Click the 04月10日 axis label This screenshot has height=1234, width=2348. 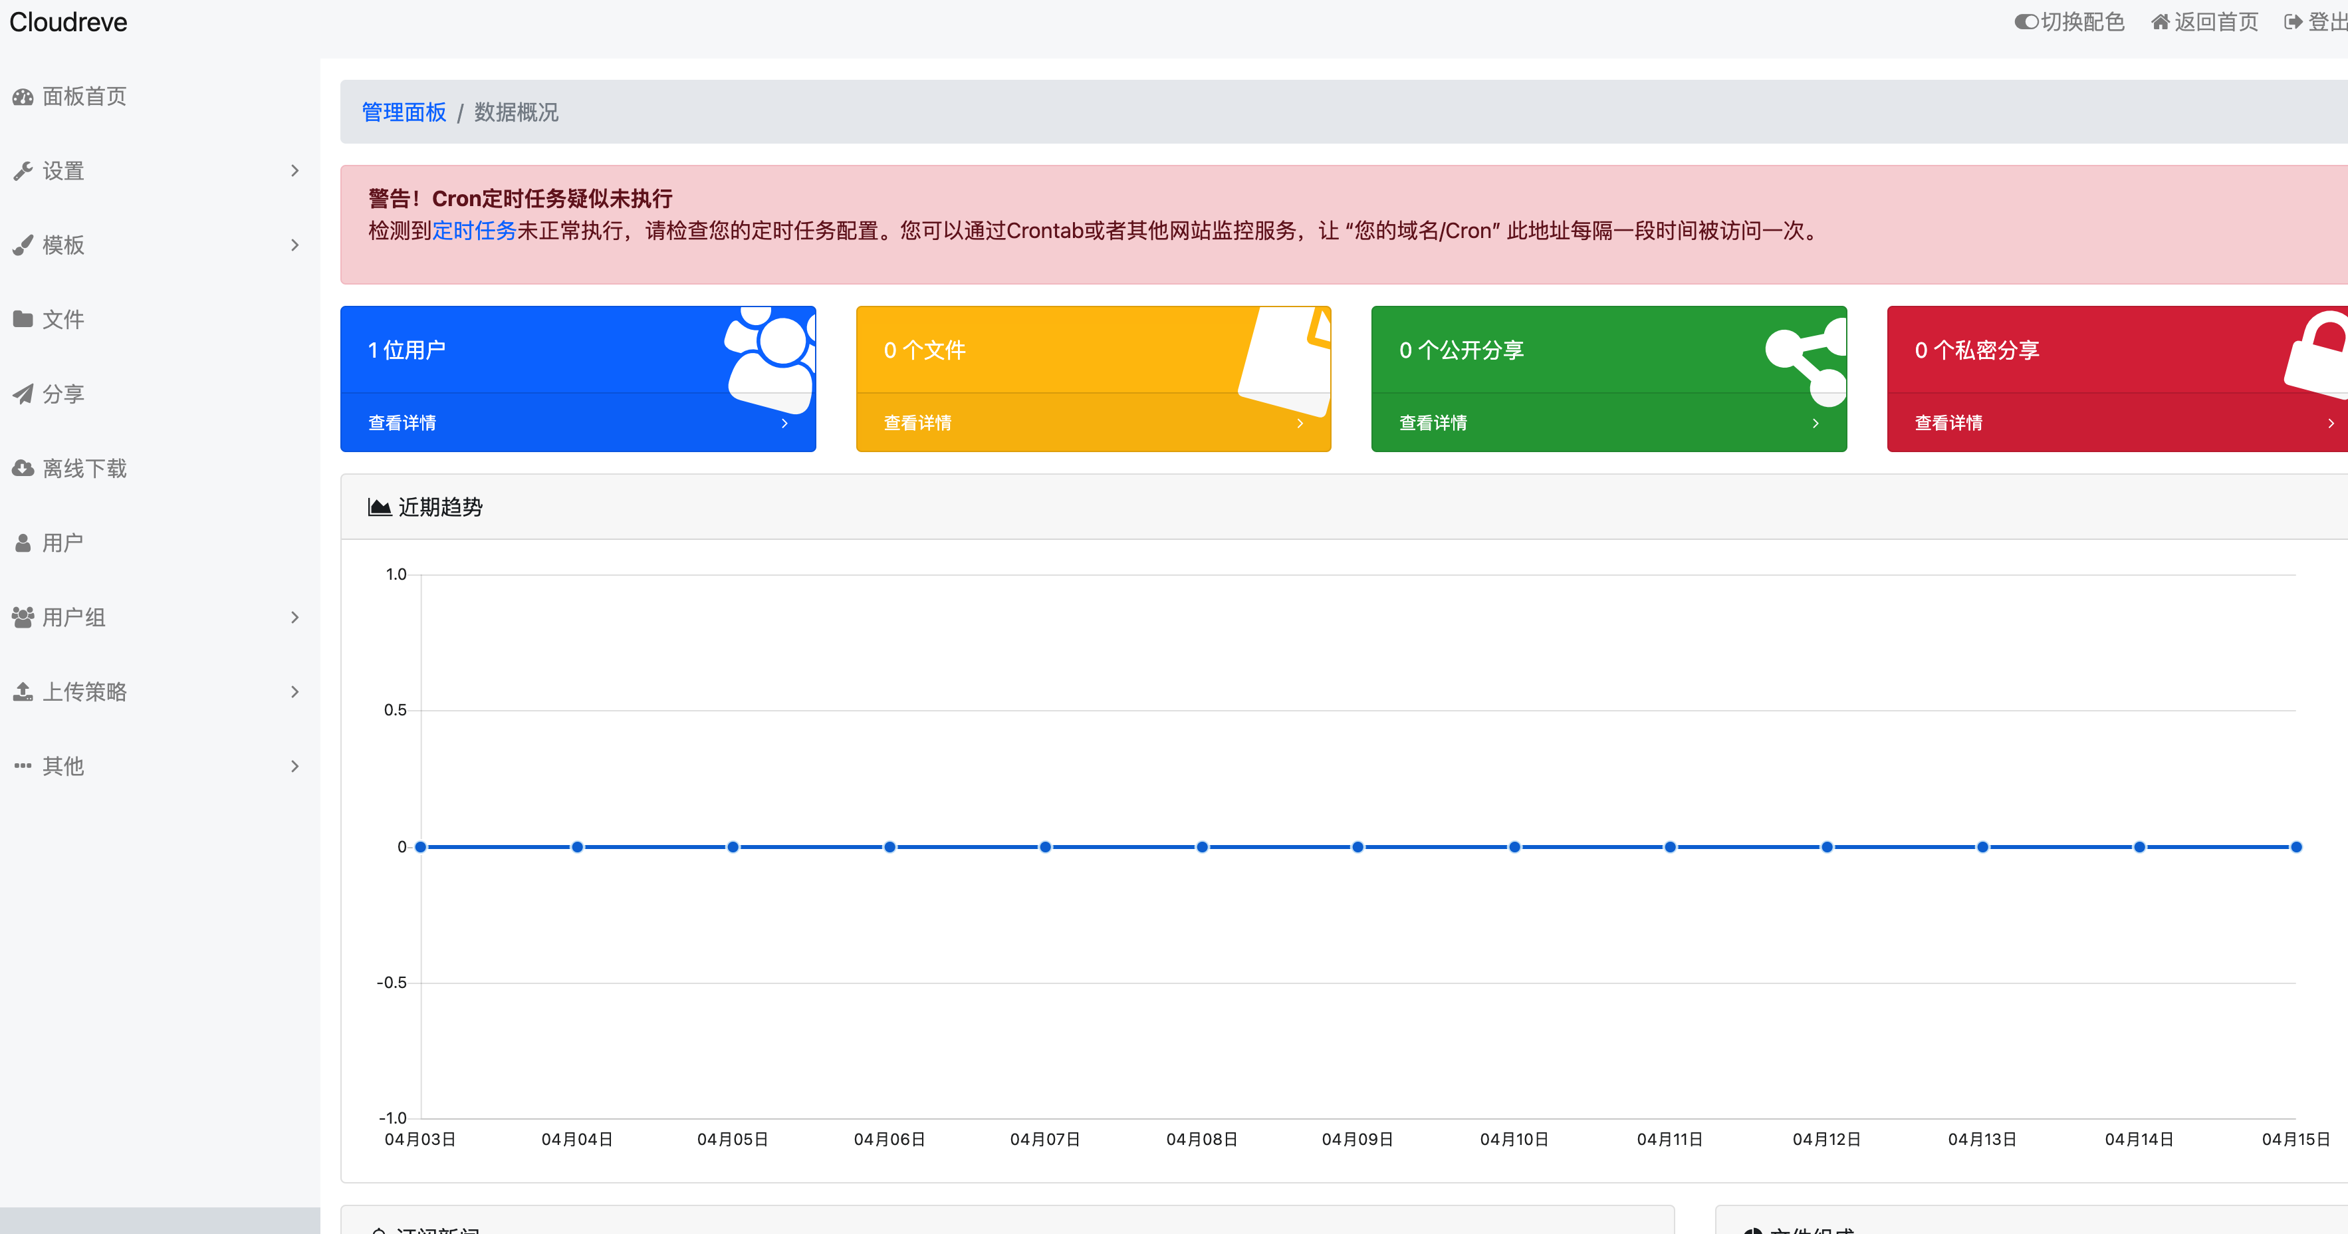(1514, 1139)
